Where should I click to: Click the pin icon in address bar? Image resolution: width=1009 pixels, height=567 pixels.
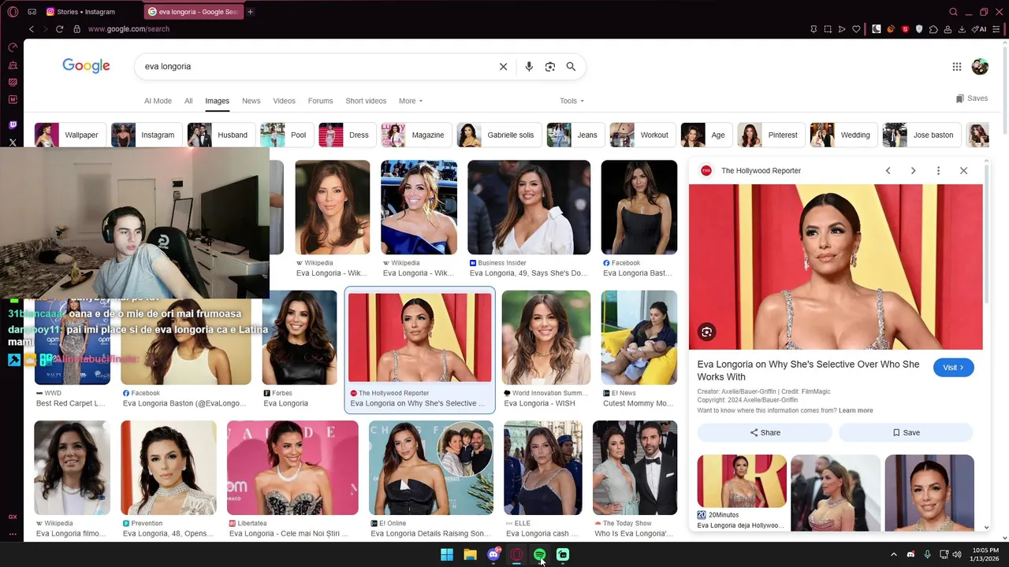click(814, 29)
